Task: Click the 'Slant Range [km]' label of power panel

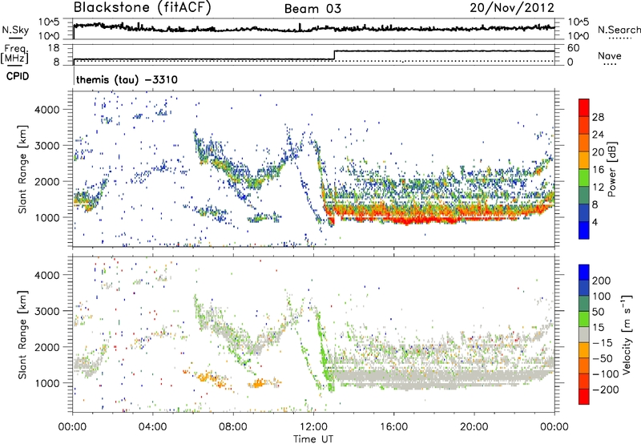Action: pos(22,169)
